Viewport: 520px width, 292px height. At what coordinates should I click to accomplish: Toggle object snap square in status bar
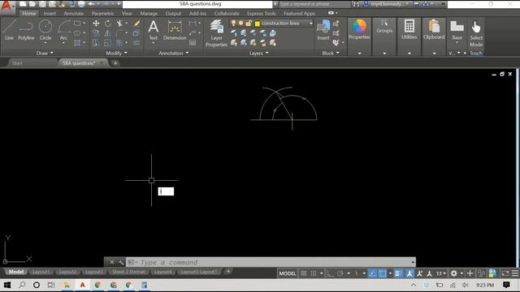pyautogui.click(x=383, y=273)
